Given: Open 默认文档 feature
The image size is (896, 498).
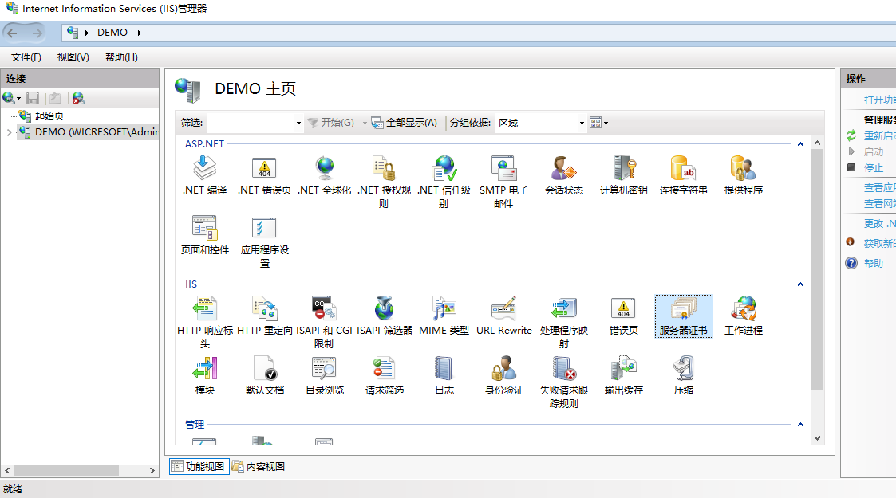Looking at the screenshot, I should [265, 375].
